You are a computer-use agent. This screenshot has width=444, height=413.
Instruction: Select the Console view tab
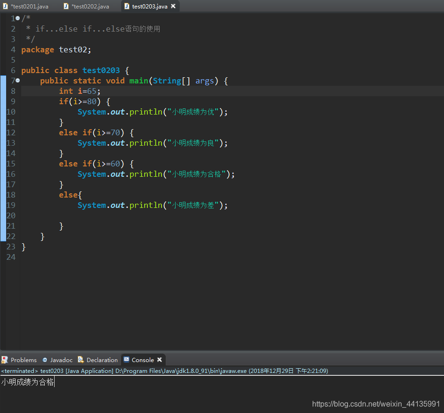tap(143, 360)
